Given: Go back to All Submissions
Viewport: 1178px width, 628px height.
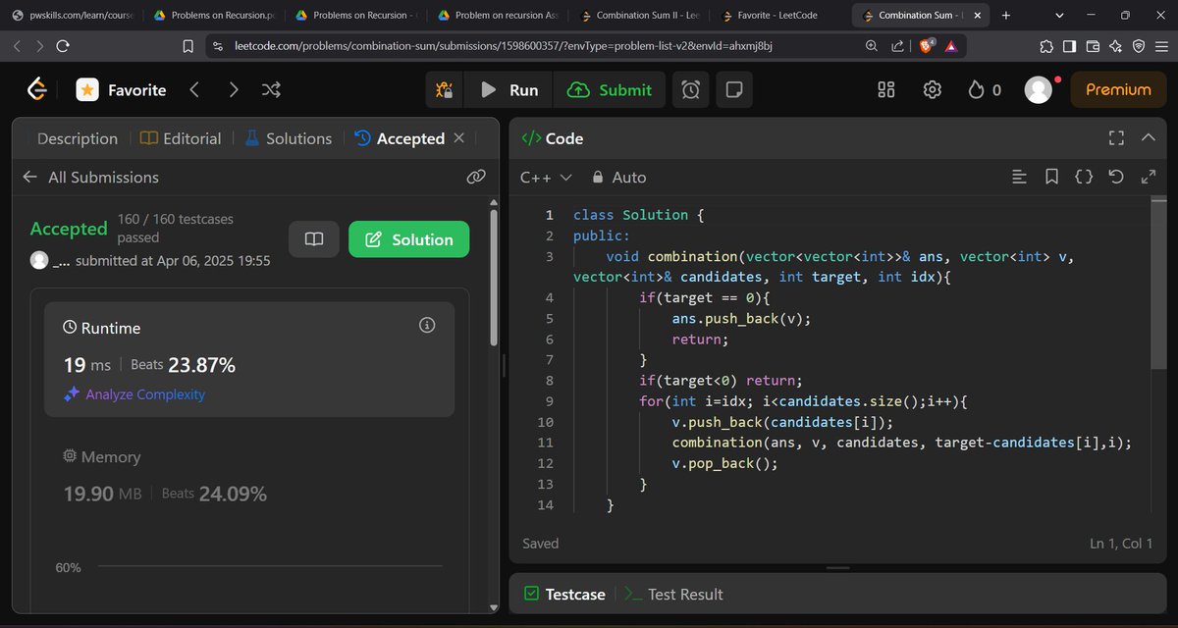Looking at the screenshot, I should [x=90, y=178].
